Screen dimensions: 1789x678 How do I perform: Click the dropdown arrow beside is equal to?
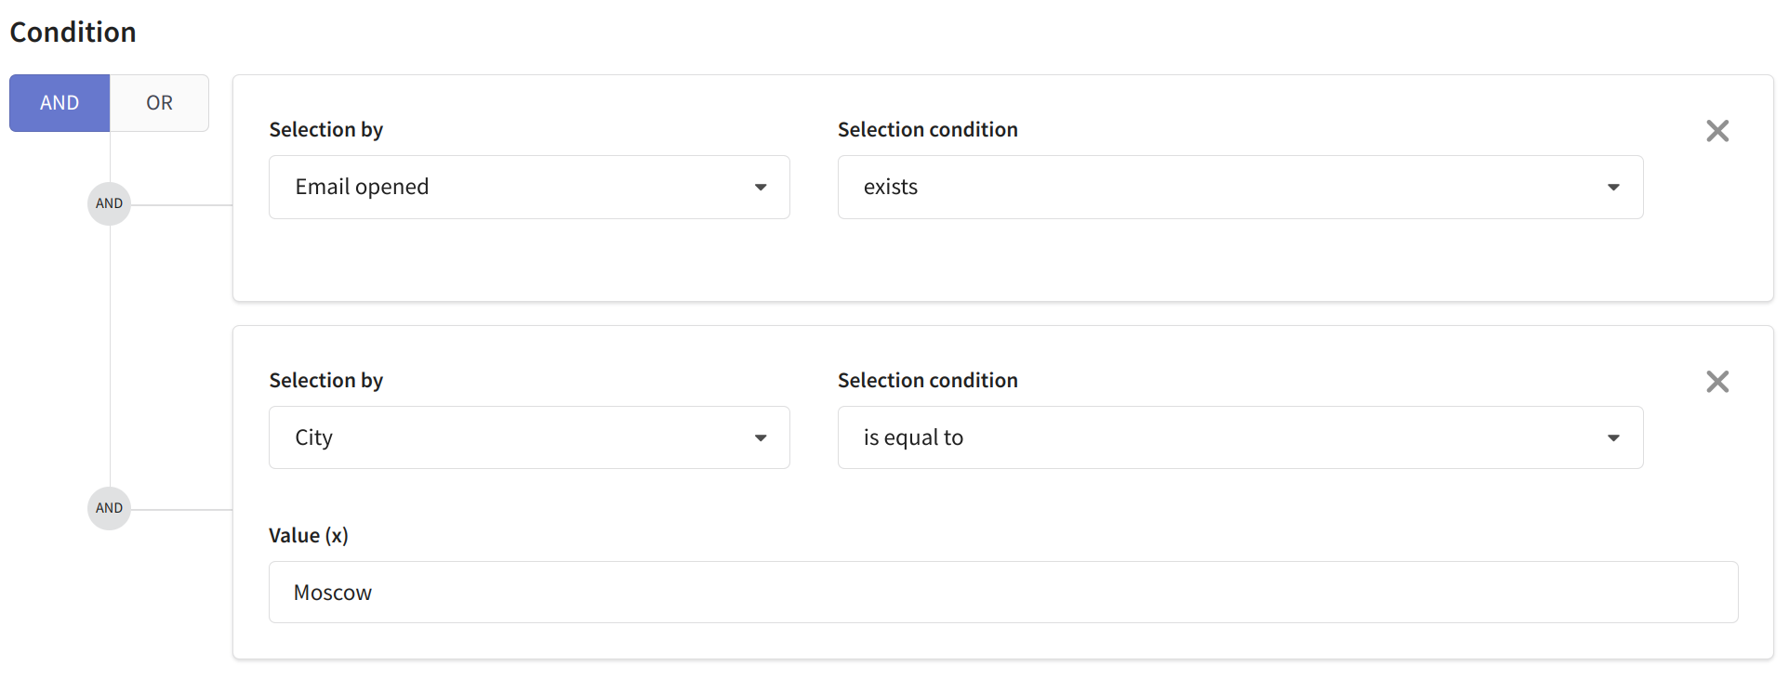1613,437
